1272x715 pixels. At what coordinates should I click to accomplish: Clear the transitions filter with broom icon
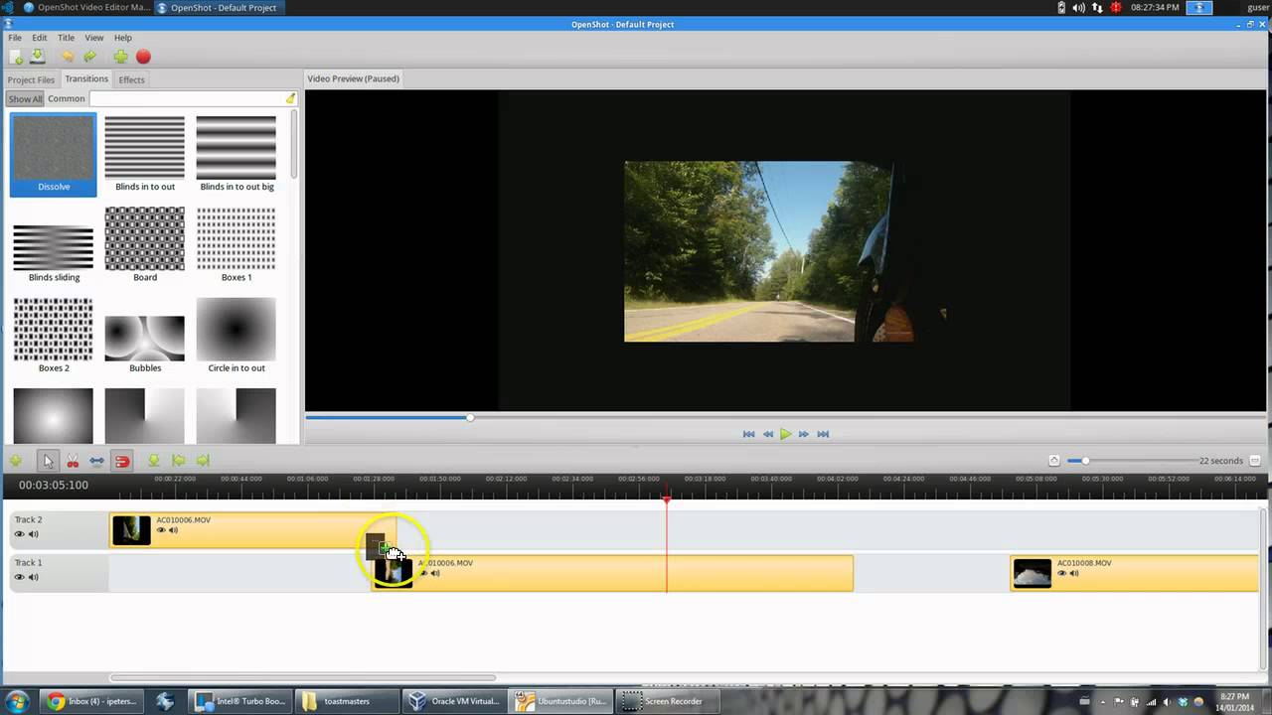(290, 98)
